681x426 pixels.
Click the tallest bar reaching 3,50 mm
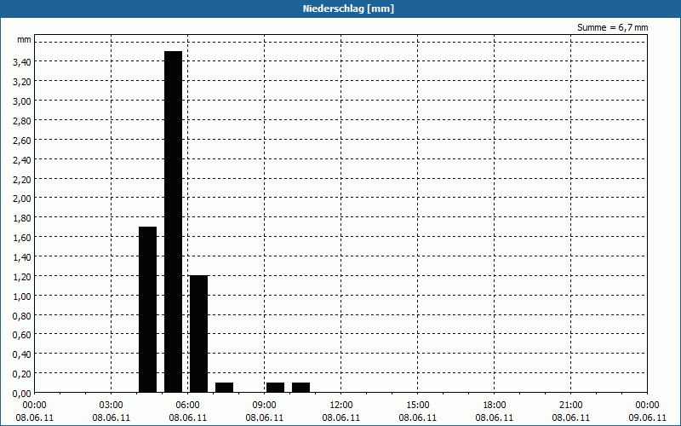point(174,222)
